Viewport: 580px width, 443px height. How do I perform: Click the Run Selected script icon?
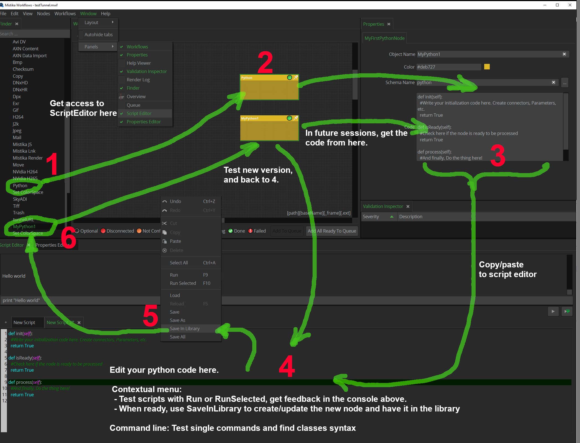click(x=567, y=311)
